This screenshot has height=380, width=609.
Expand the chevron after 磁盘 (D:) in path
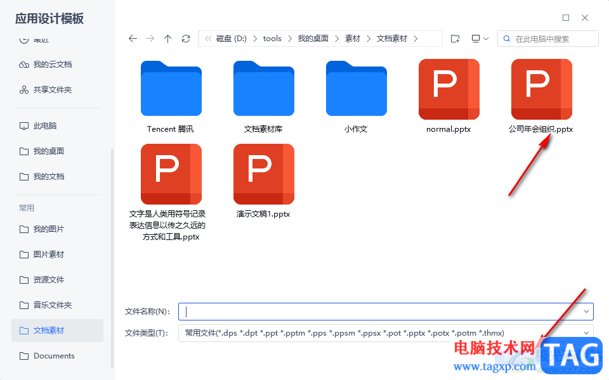(x=255, y=39)
